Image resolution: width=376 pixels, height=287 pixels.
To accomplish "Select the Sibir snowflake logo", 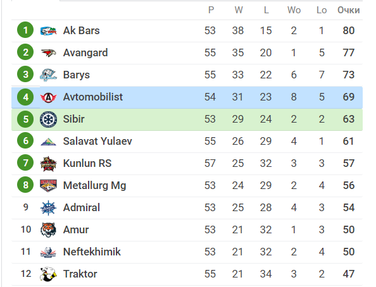I will click(48, 119).
